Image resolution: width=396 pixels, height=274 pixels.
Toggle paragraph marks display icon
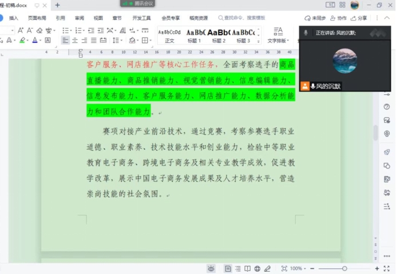point(132,30)
